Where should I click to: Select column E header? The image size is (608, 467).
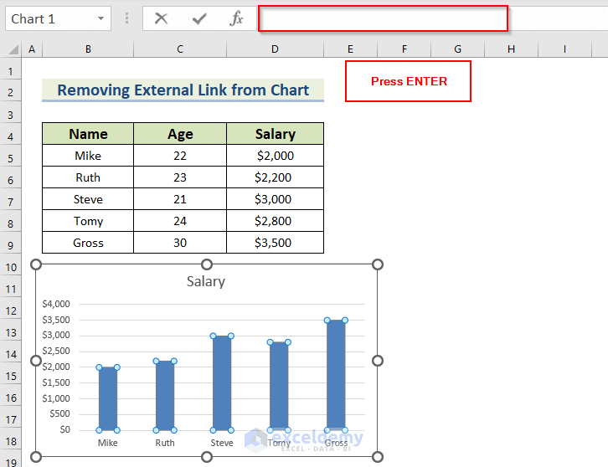tap(350, 49)
